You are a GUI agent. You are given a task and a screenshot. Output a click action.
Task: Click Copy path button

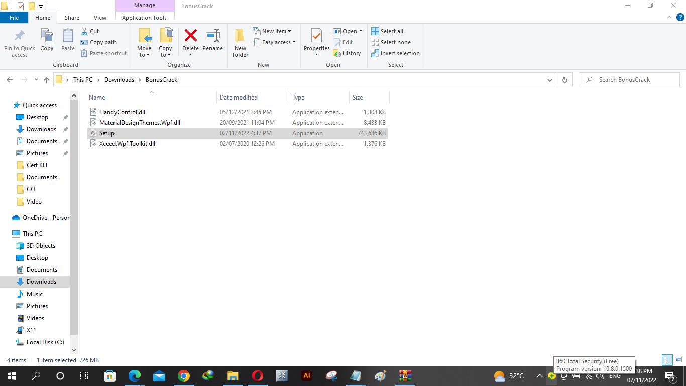pyautogui.click(x=98, y=42)
